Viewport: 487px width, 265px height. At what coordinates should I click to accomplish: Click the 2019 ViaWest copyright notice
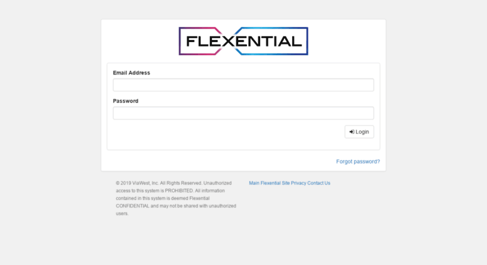pos(176,199)
